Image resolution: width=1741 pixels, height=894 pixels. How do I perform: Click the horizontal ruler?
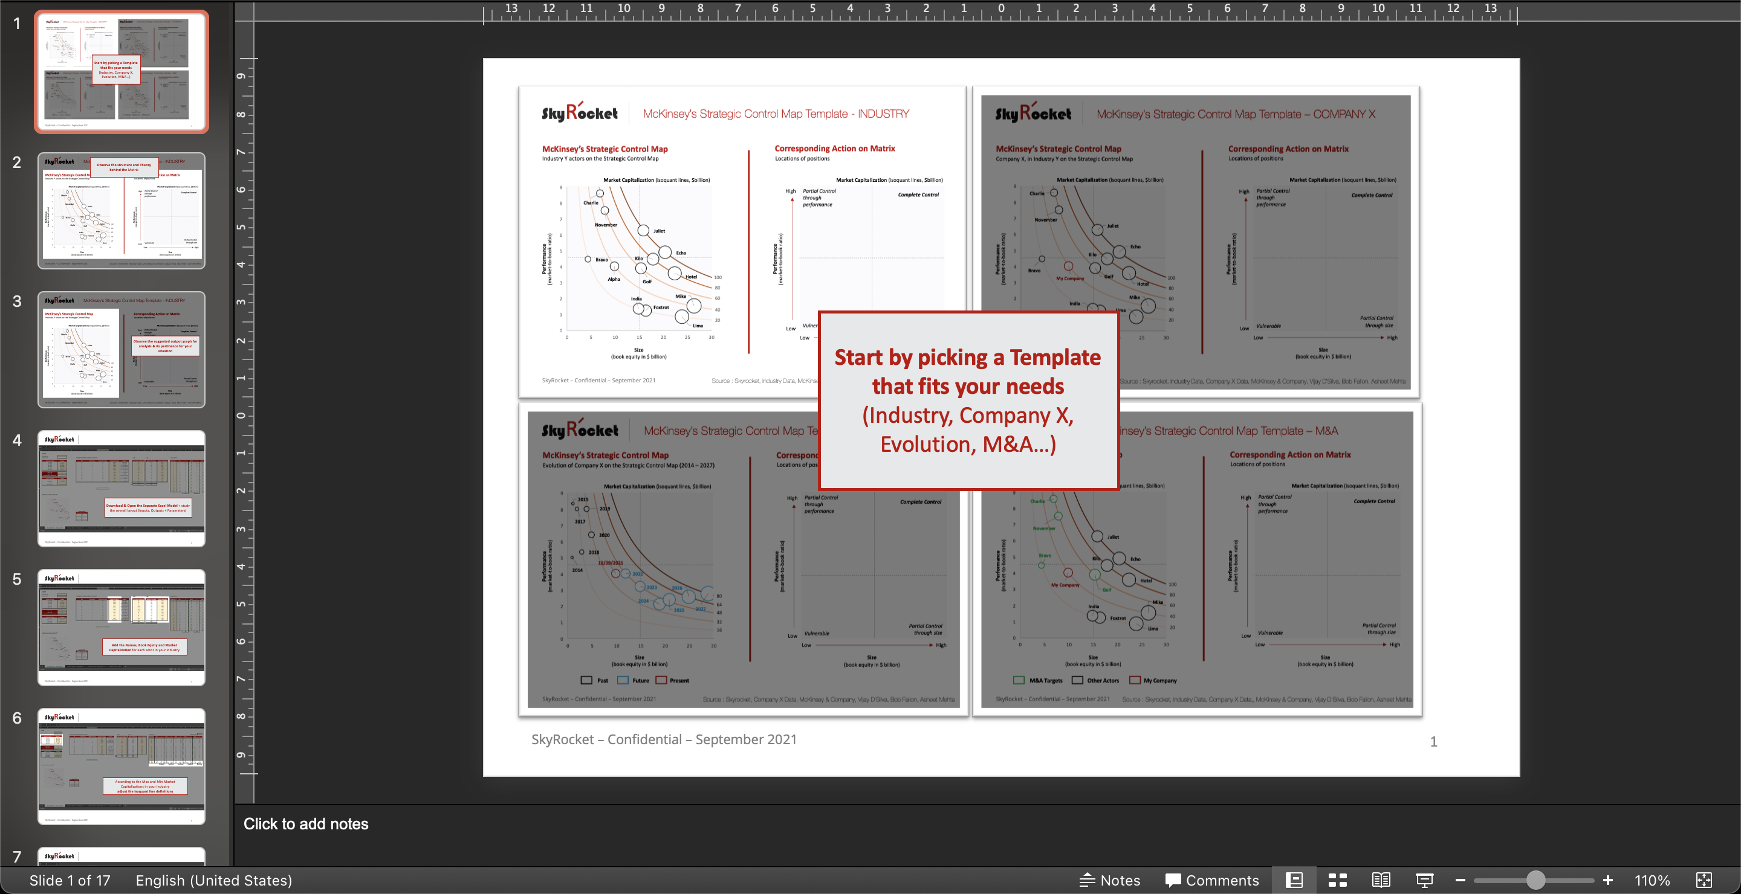(x=1000, y=11)
